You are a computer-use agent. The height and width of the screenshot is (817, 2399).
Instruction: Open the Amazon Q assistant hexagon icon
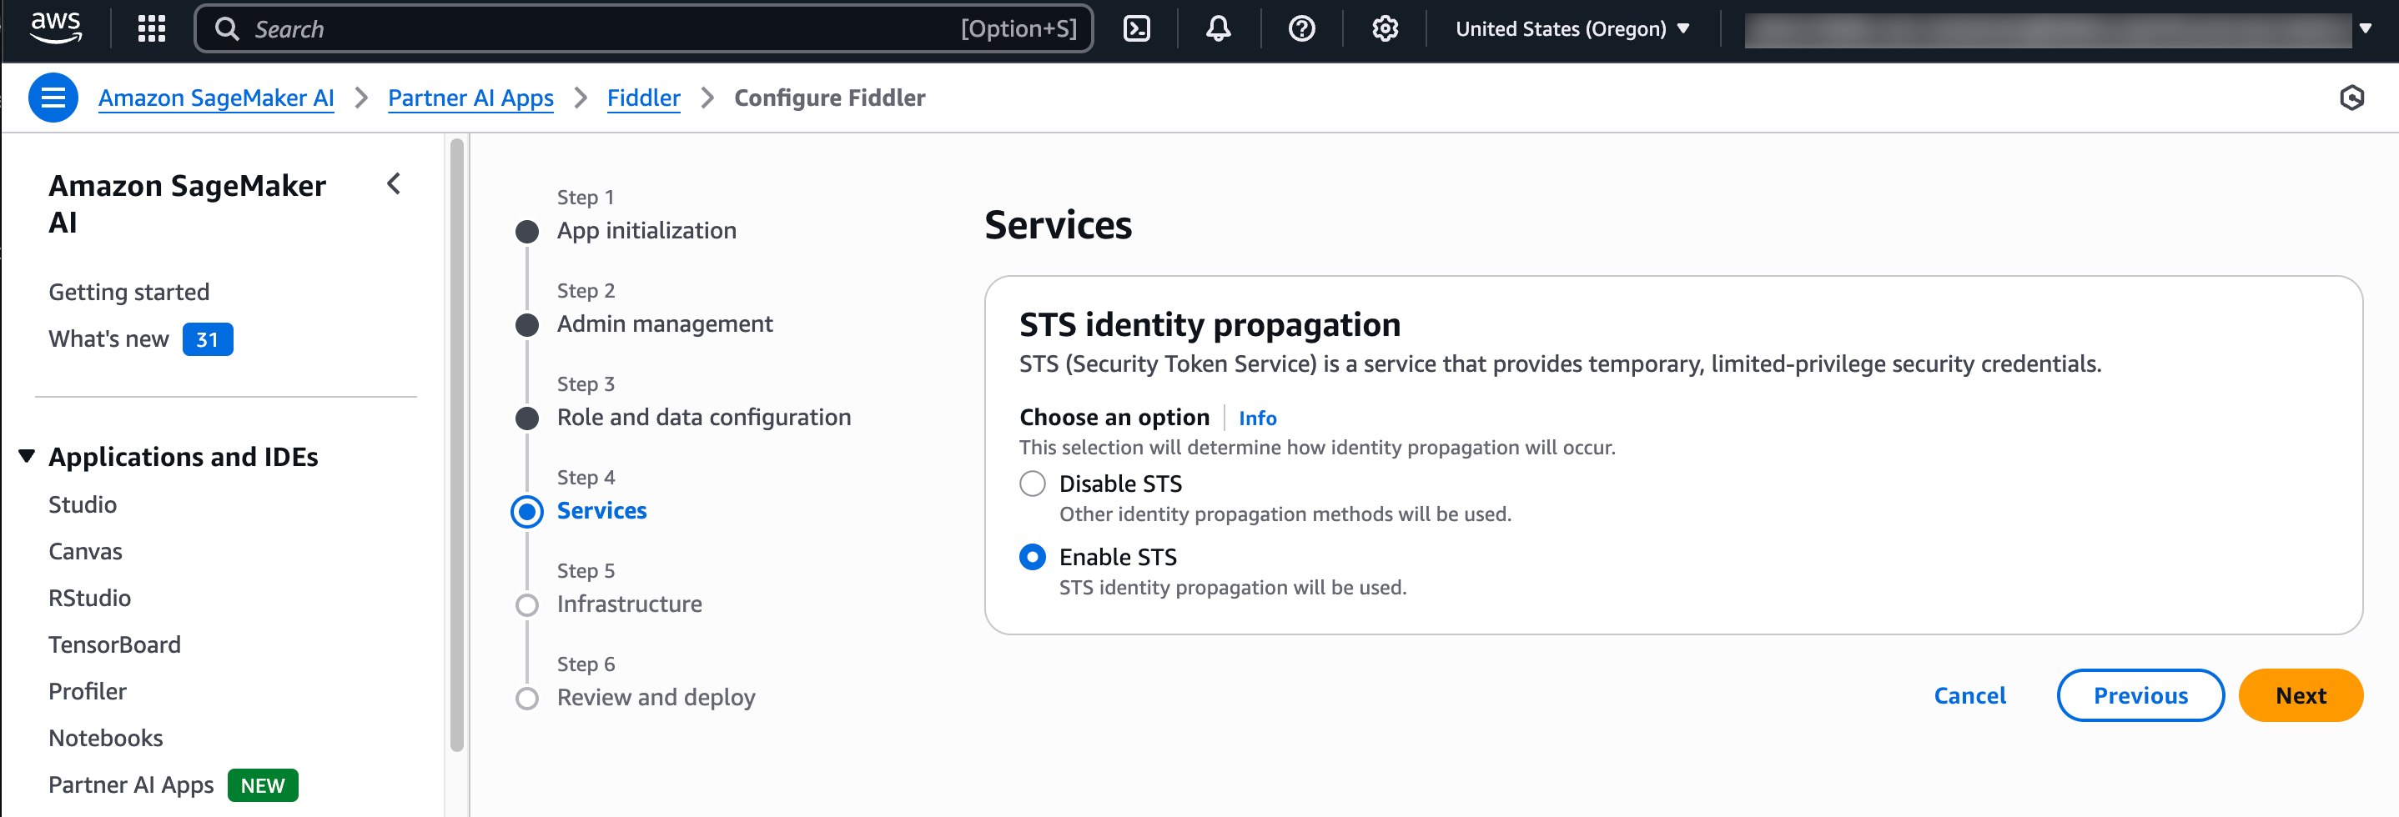point(2353,97)
